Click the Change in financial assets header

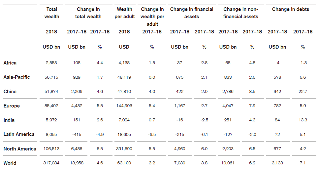[x=192, y=13]
